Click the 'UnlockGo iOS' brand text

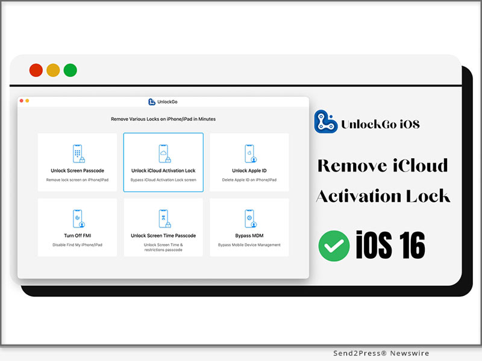pos(380,125)
